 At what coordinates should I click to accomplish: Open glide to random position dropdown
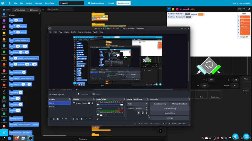coord(31,58)
